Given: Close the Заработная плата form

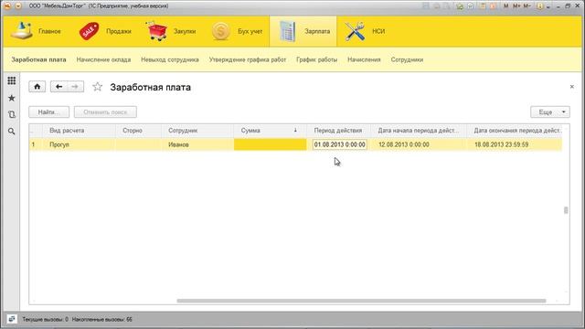Looking at the screenshot, I should pos(572,87).
